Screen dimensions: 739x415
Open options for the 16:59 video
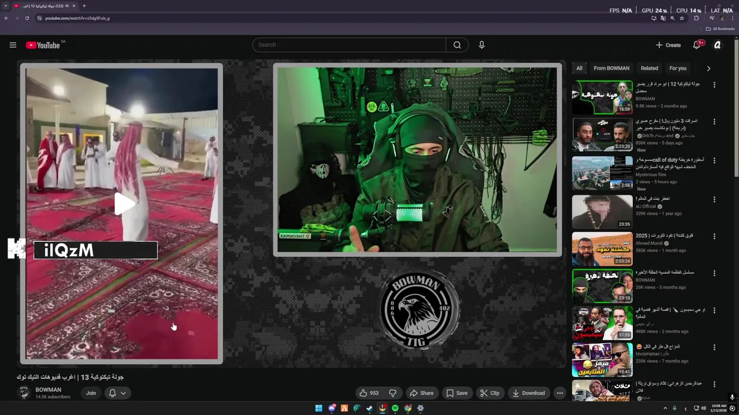click(714, 85)
